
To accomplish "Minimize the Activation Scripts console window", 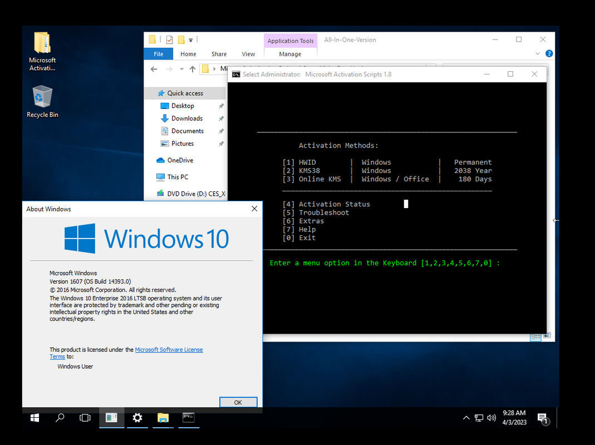I will pos(486,74).
